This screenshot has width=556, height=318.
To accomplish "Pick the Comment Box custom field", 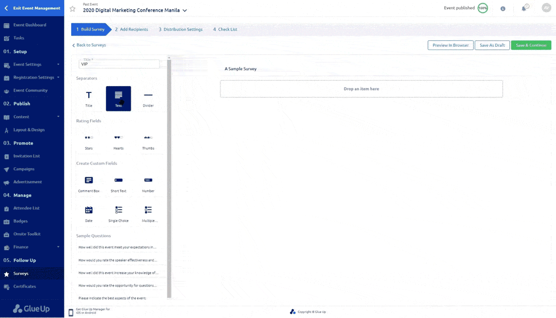I will click(89, 180).
